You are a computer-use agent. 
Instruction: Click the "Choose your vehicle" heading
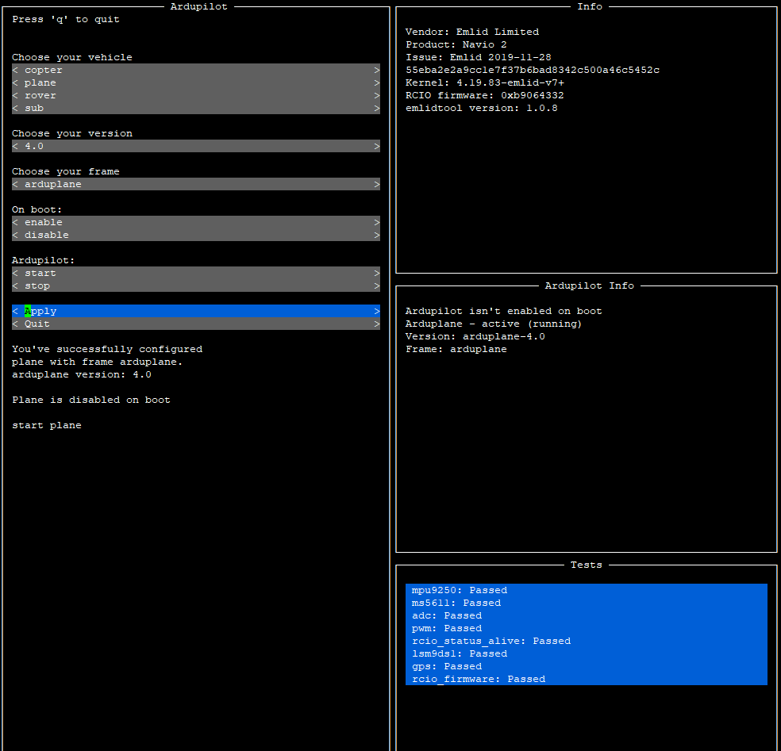click(72, 57)
